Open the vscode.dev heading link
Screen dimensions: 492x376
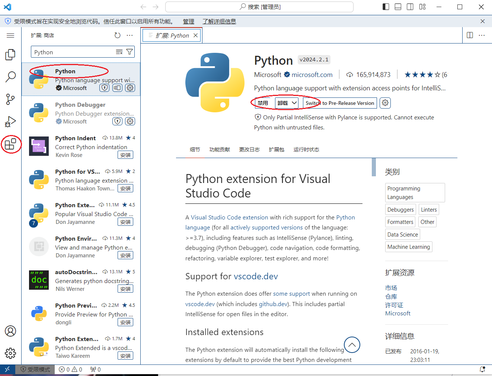click(x=256, y=276)
